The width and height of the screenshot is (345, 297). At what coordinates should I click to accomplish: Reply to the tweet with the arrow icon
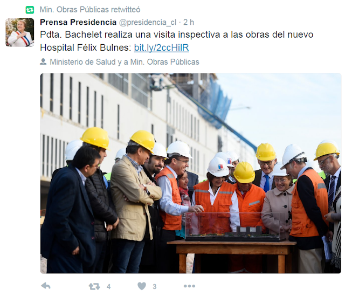coord(46,286)
